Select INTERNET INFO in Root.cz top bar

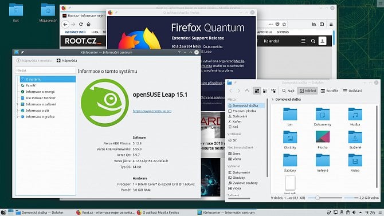tap(75, 32)
